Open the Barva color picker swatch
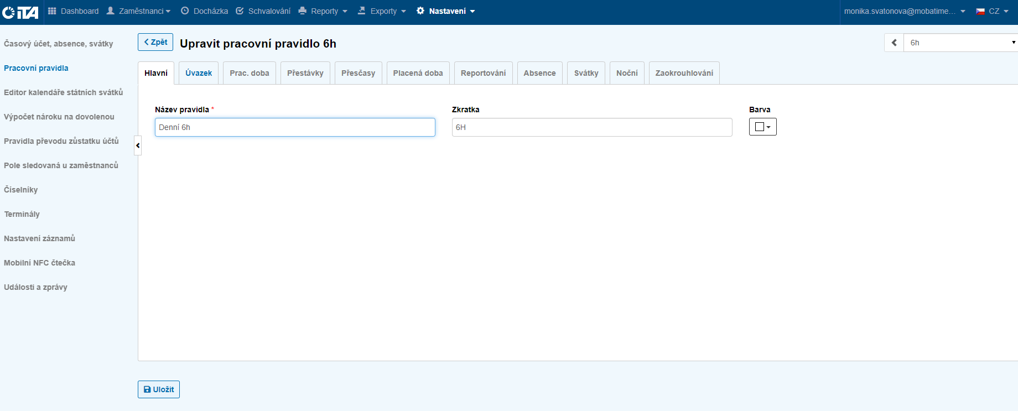This screenshot has height=411, width=1018. click(x=762, y=127)
